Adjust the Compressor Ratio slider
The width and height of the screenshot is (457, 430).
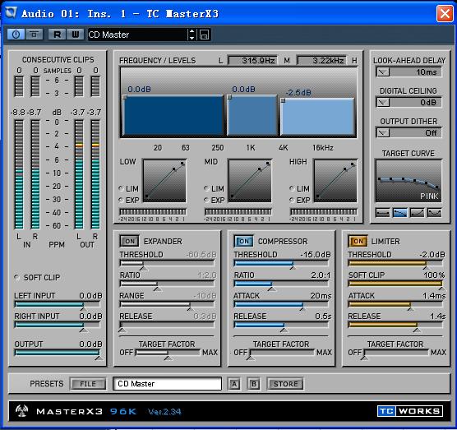(281, 284)
